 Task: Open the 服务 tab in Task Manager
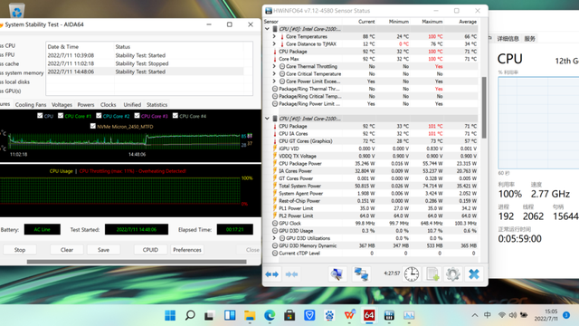pos(529,38)
